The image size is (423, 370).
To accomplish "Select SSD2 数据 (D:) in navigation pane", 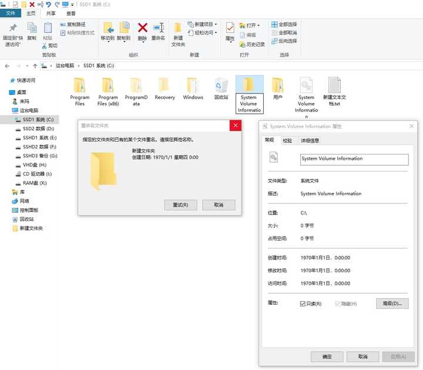I will point(35,129).
